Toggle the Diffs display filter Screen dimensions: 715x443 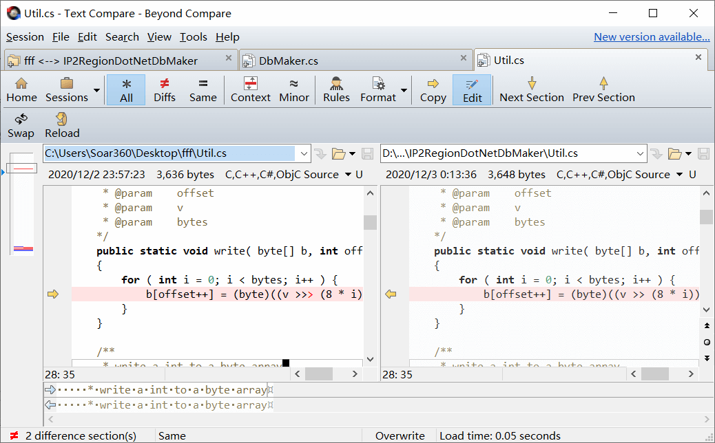[165, 89]
